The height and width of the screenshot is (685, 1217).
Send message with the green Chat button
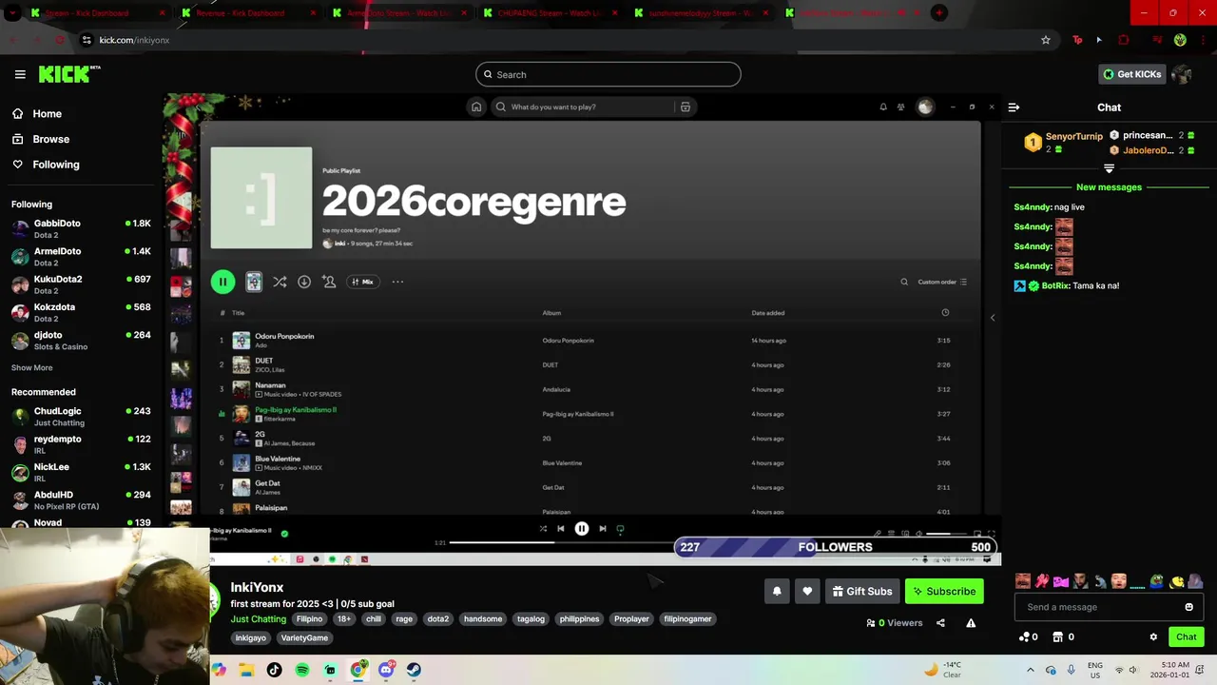pos(1186,637)
